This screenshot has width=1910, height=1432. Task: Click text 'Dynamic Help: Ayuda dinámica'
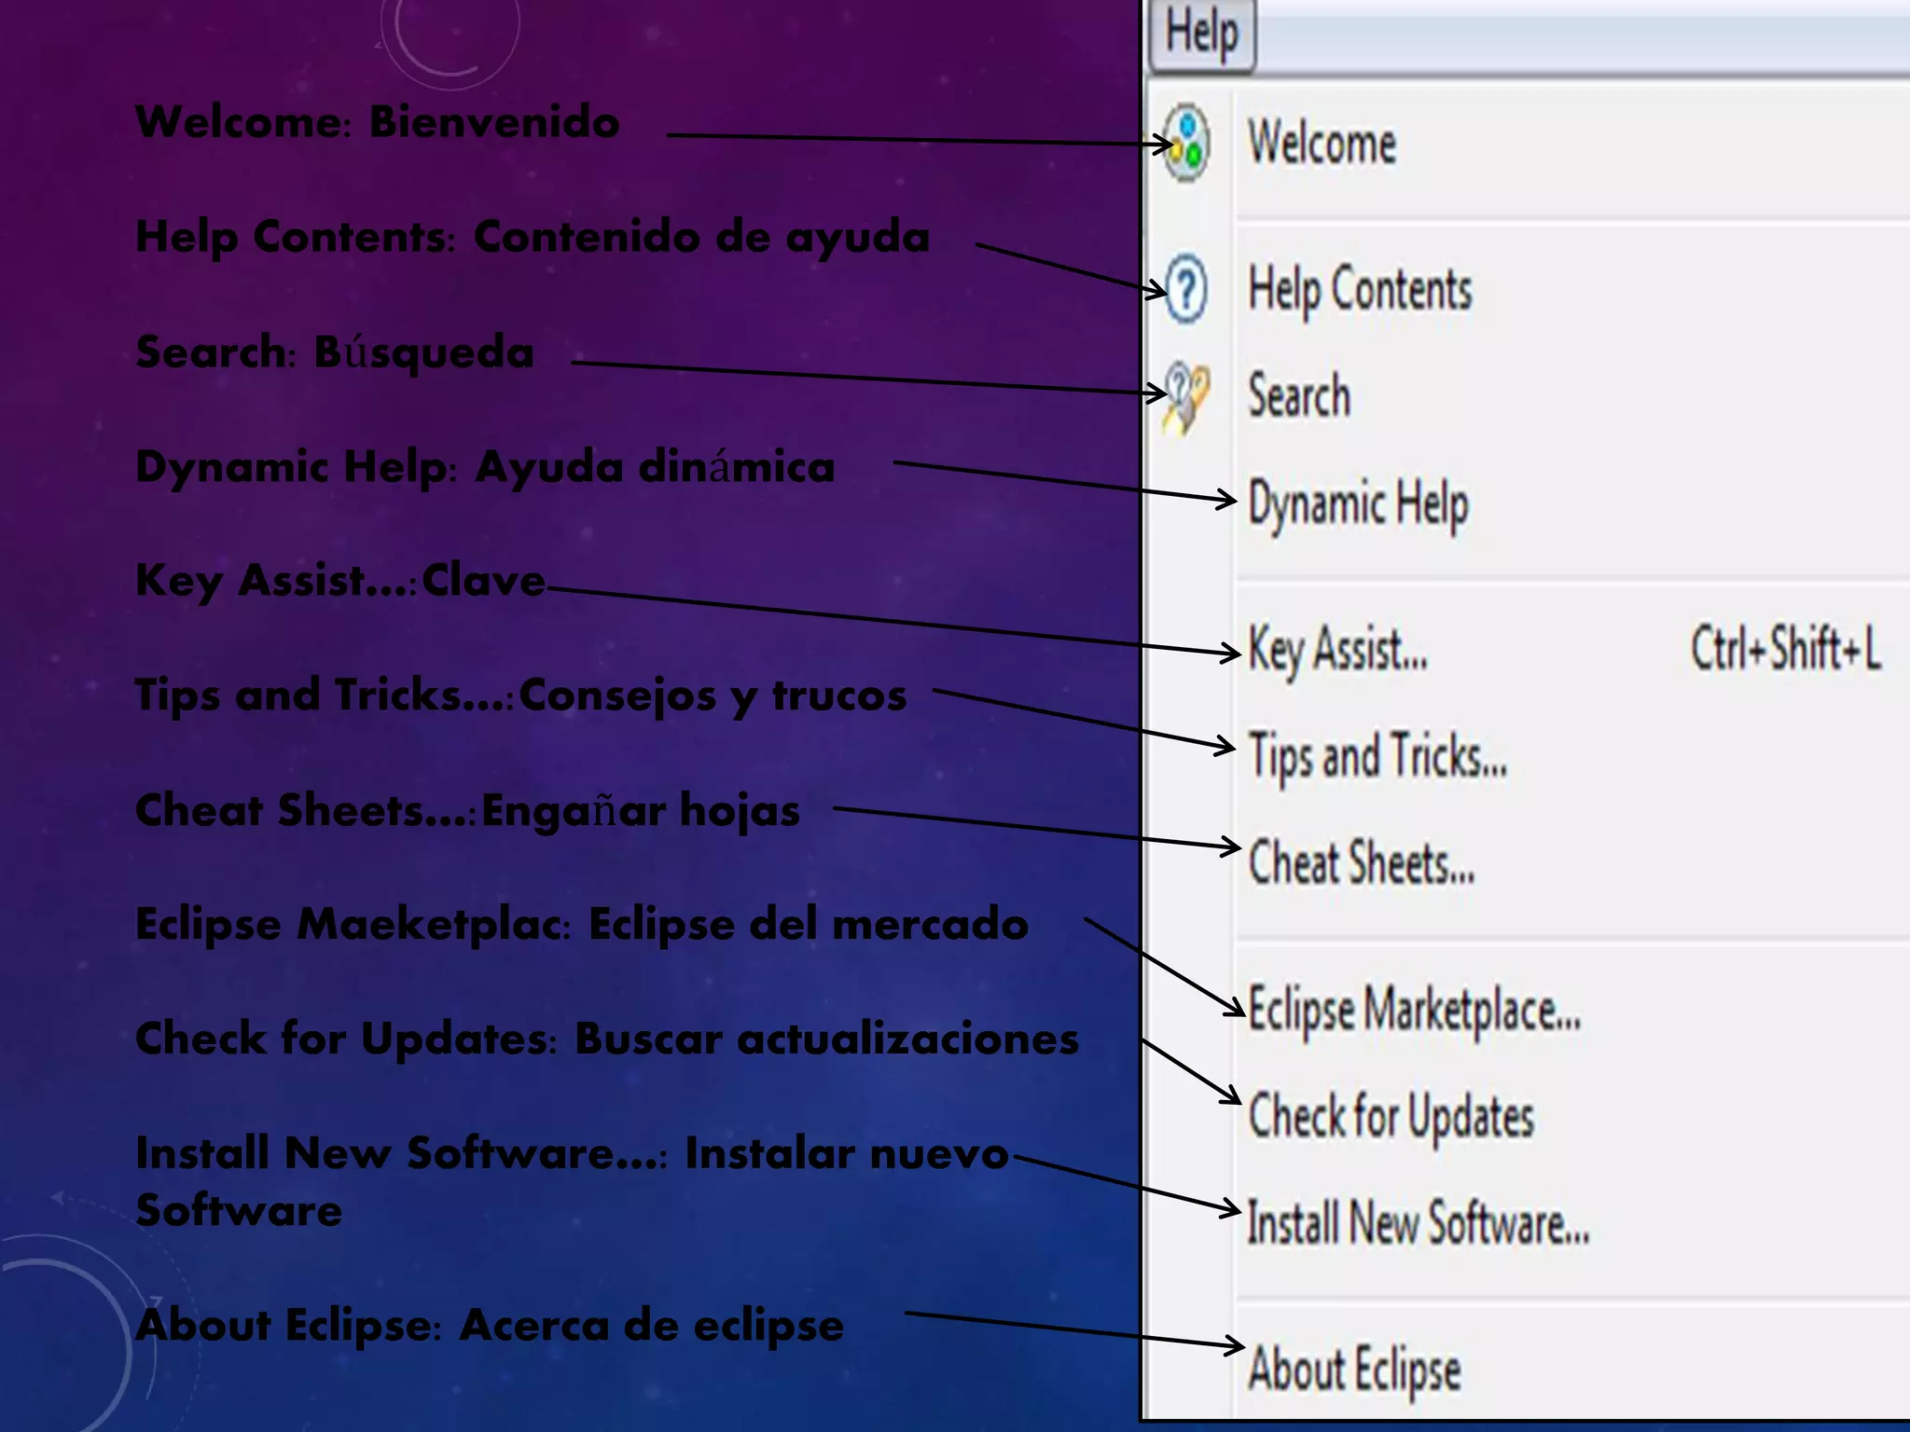(x=485, y=467)
